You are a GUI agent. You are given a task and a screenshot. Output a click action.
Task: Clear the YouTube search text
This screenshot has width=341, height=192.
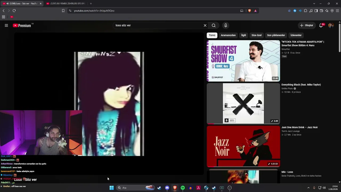(x=205, y=25)
